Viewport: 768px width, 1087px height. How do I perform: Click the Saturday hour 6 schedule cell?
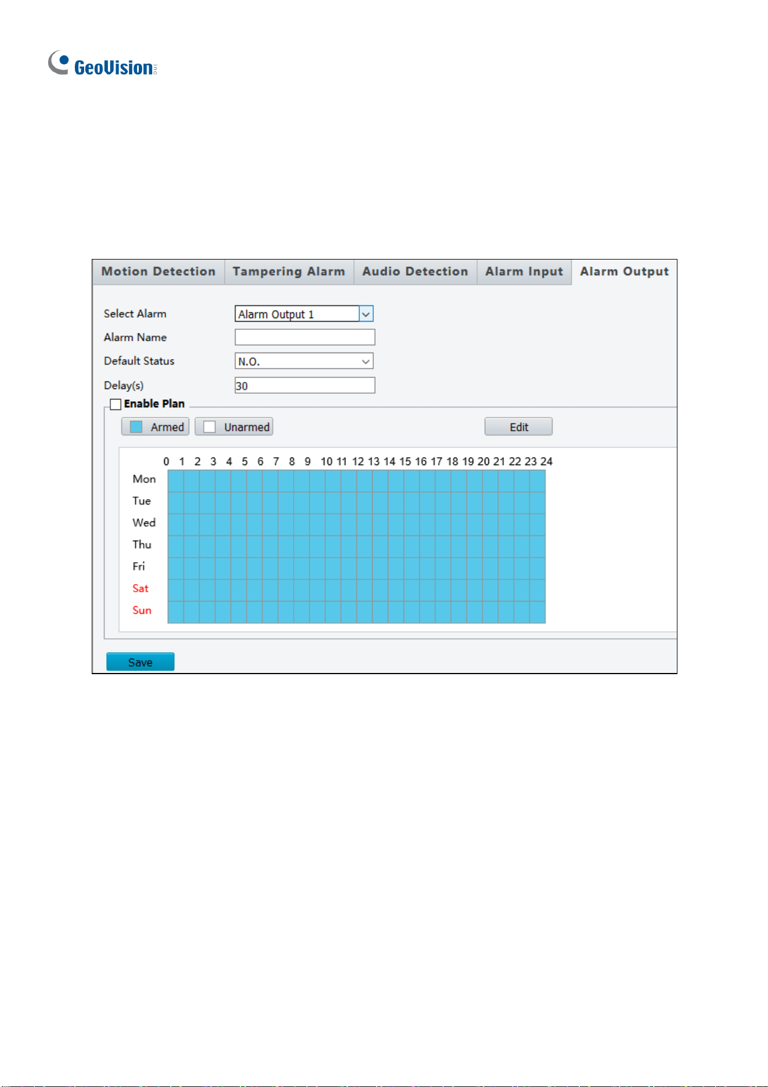270,590
